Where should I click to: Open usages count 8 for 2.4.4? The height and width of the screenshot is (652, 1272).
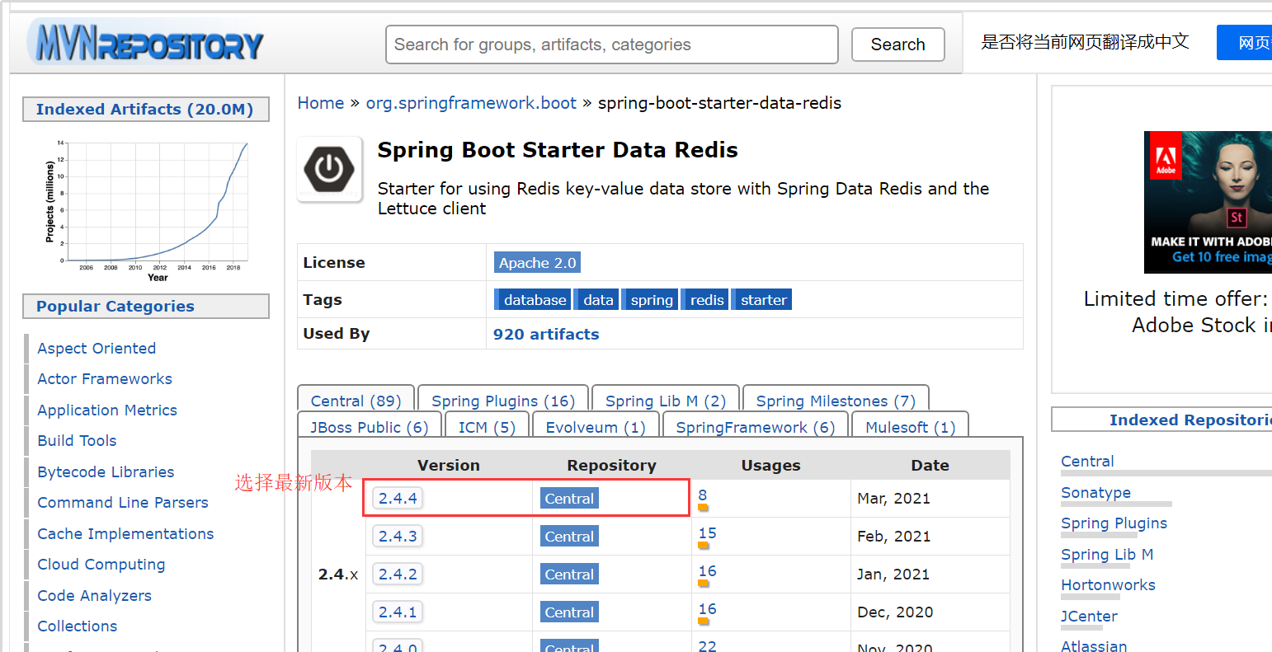click(703, 495)
